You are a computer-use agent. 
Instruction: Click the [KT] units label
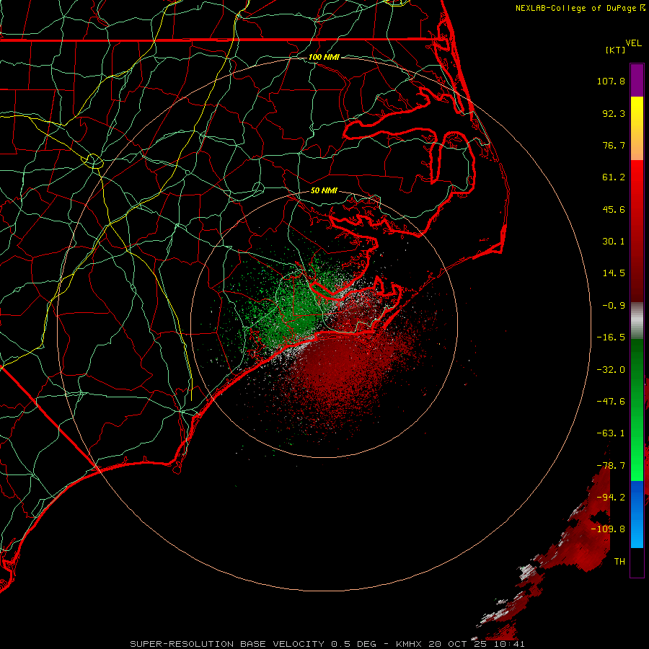click(x=616, y=50)
